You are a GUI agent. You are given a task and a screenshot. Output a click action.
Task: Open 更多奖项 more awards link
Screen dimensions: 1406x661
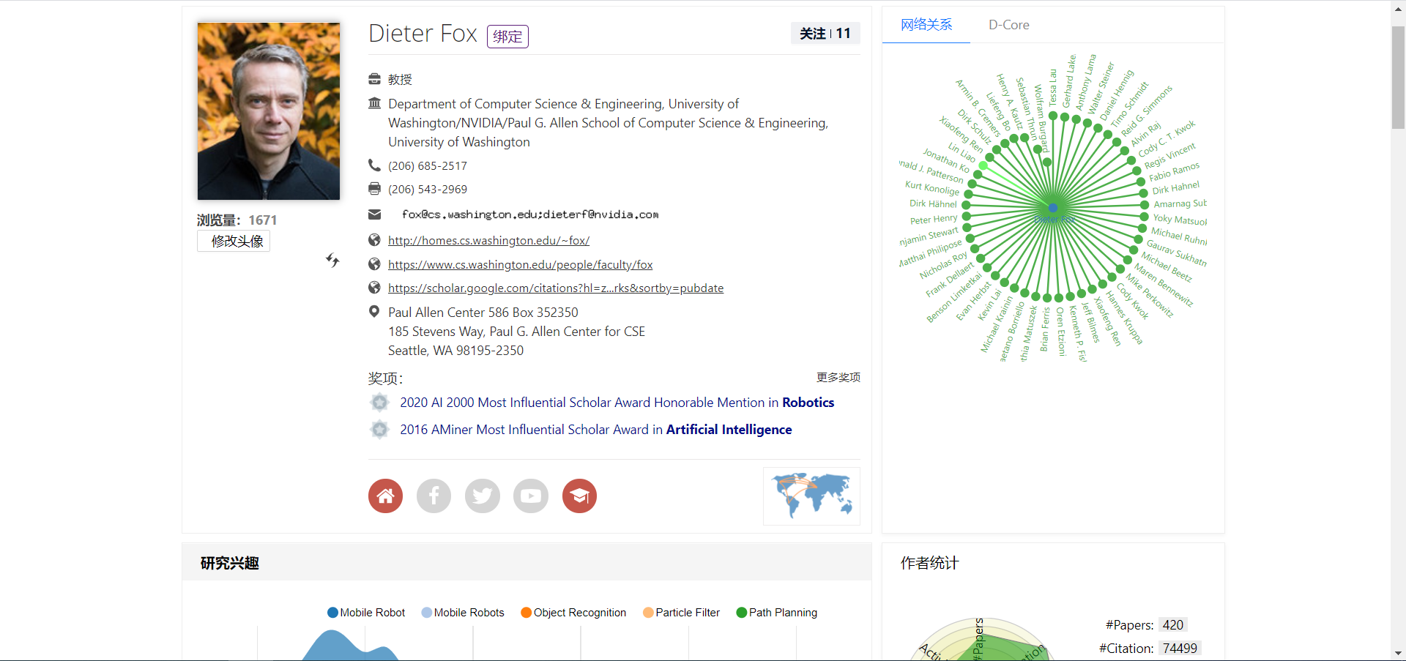(x=838, y=377)
